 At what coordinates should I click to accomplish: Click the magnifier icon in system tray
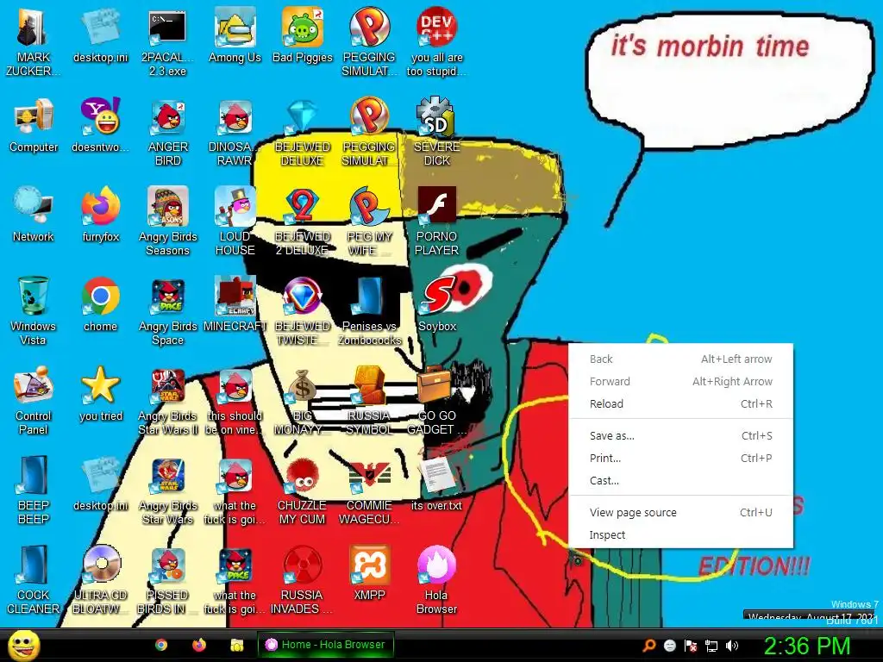point(648,645)
